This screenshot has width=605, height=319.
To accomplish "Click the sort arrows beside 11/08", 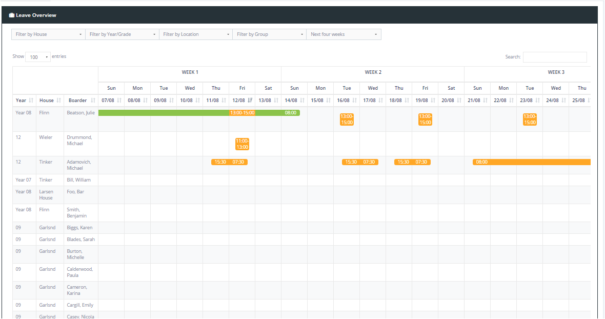I will point(224,101).
